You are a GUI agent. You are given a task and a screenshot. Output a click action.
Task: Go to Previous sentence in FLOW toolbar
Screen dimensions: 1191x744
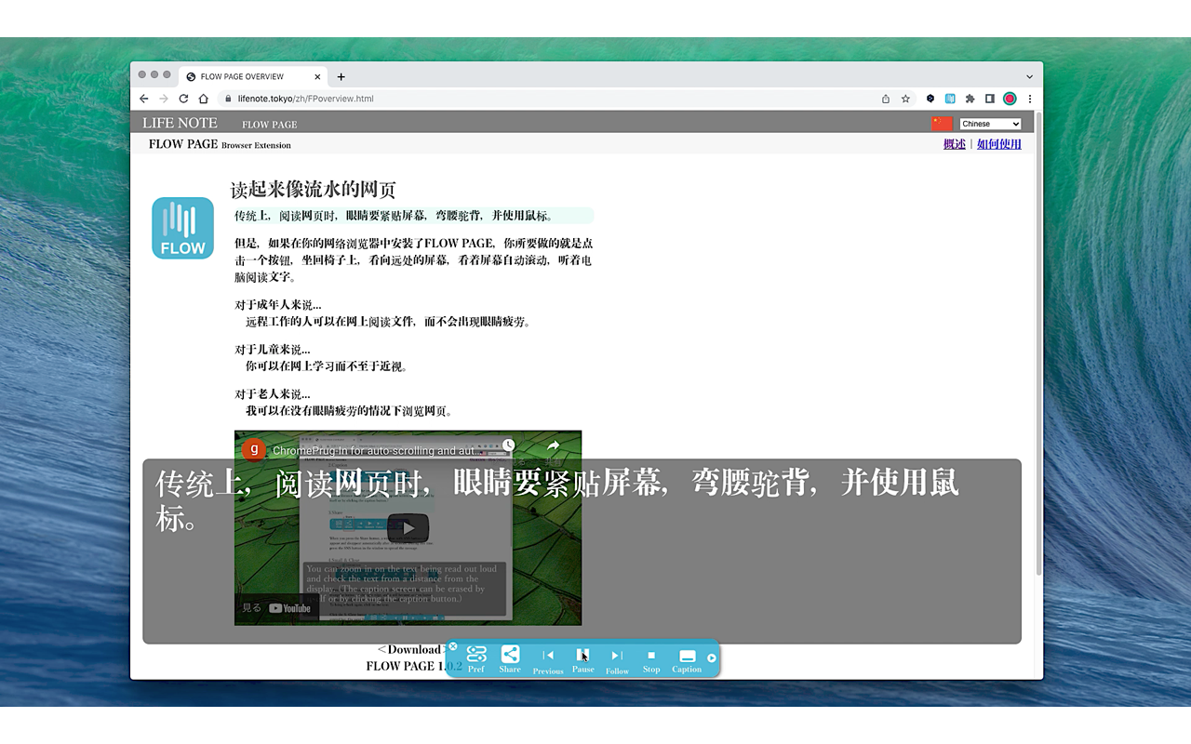(548, 660)
